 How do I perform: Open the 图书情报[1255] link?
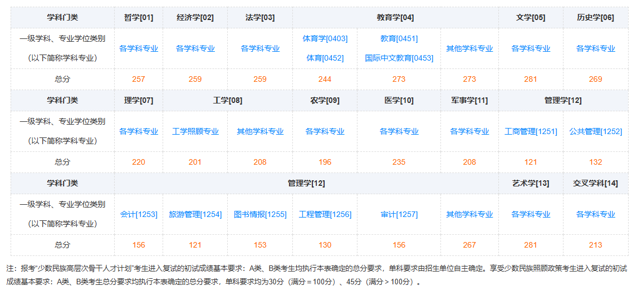pos(260,214)
